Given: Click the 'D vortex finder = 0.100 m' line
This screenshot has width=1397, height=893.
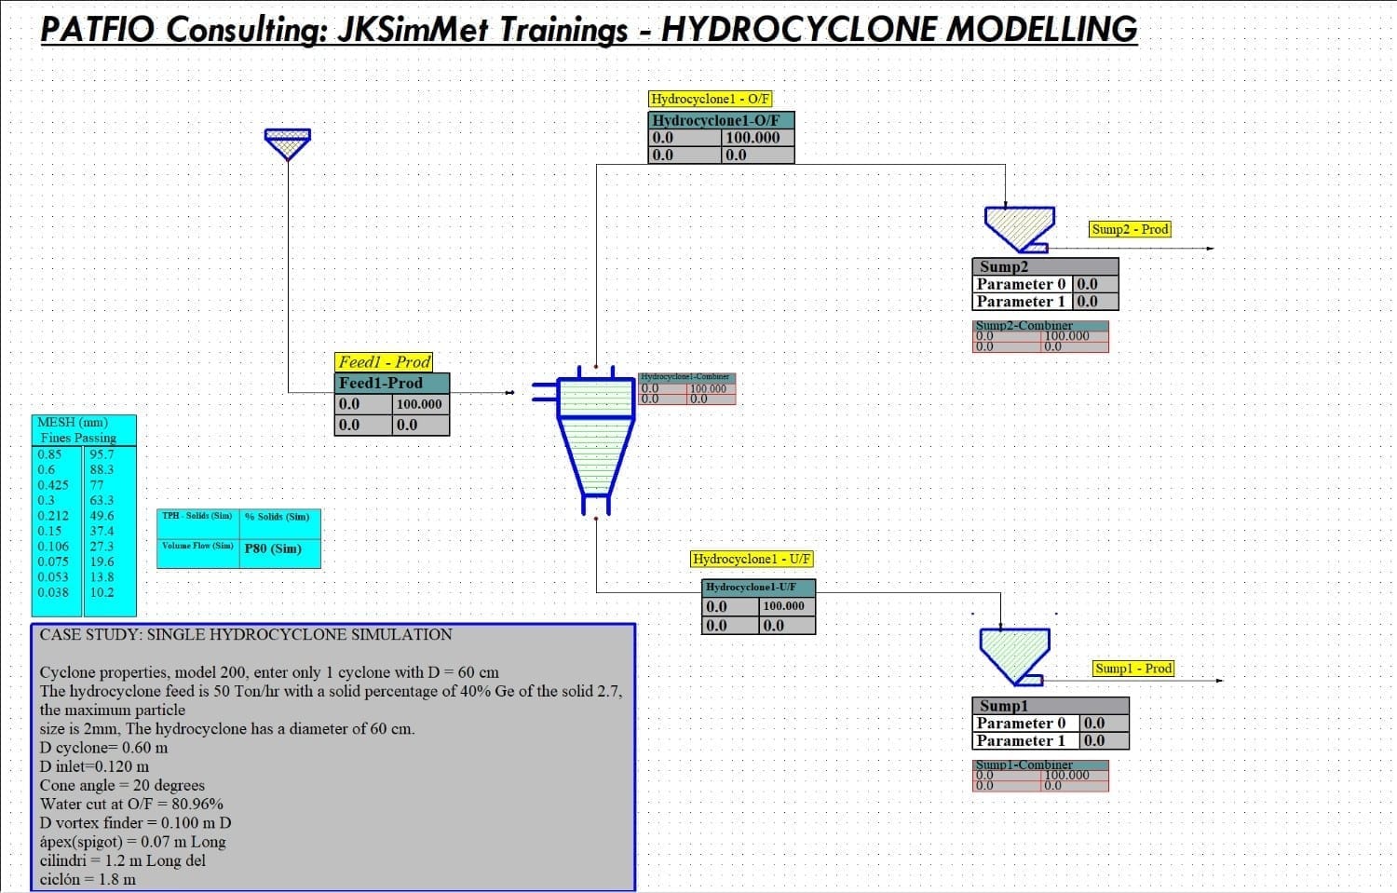Looking at the screenshot, I should [136, 823].
